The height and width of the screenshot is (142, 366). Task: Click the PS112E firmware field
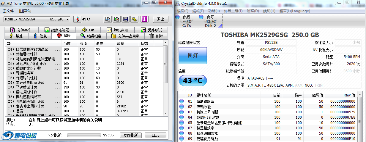[x=271, y=43]
